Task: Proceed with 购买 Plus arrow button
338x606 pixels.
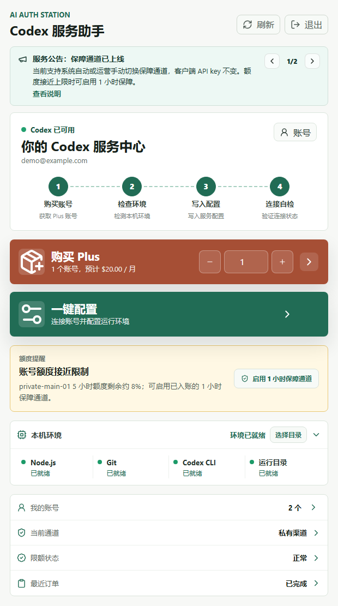Action: coord(309,262)
